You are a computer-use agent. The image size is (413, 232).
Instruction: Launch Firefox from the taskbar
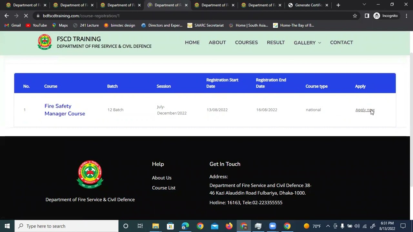pyautogui.click(x=229, y=226)
